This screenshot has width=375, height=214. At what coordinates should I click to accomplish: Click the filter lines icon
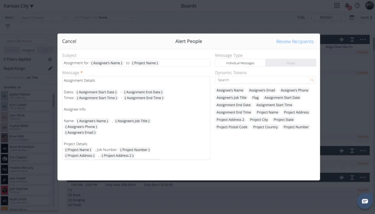(7, 27)
